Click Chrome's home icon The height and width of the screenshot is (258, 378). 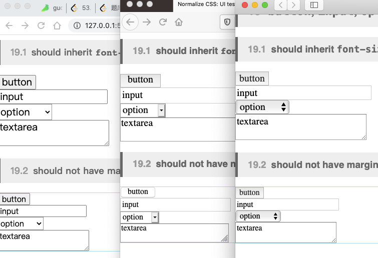pyautogui.click(x=57, y=25)
